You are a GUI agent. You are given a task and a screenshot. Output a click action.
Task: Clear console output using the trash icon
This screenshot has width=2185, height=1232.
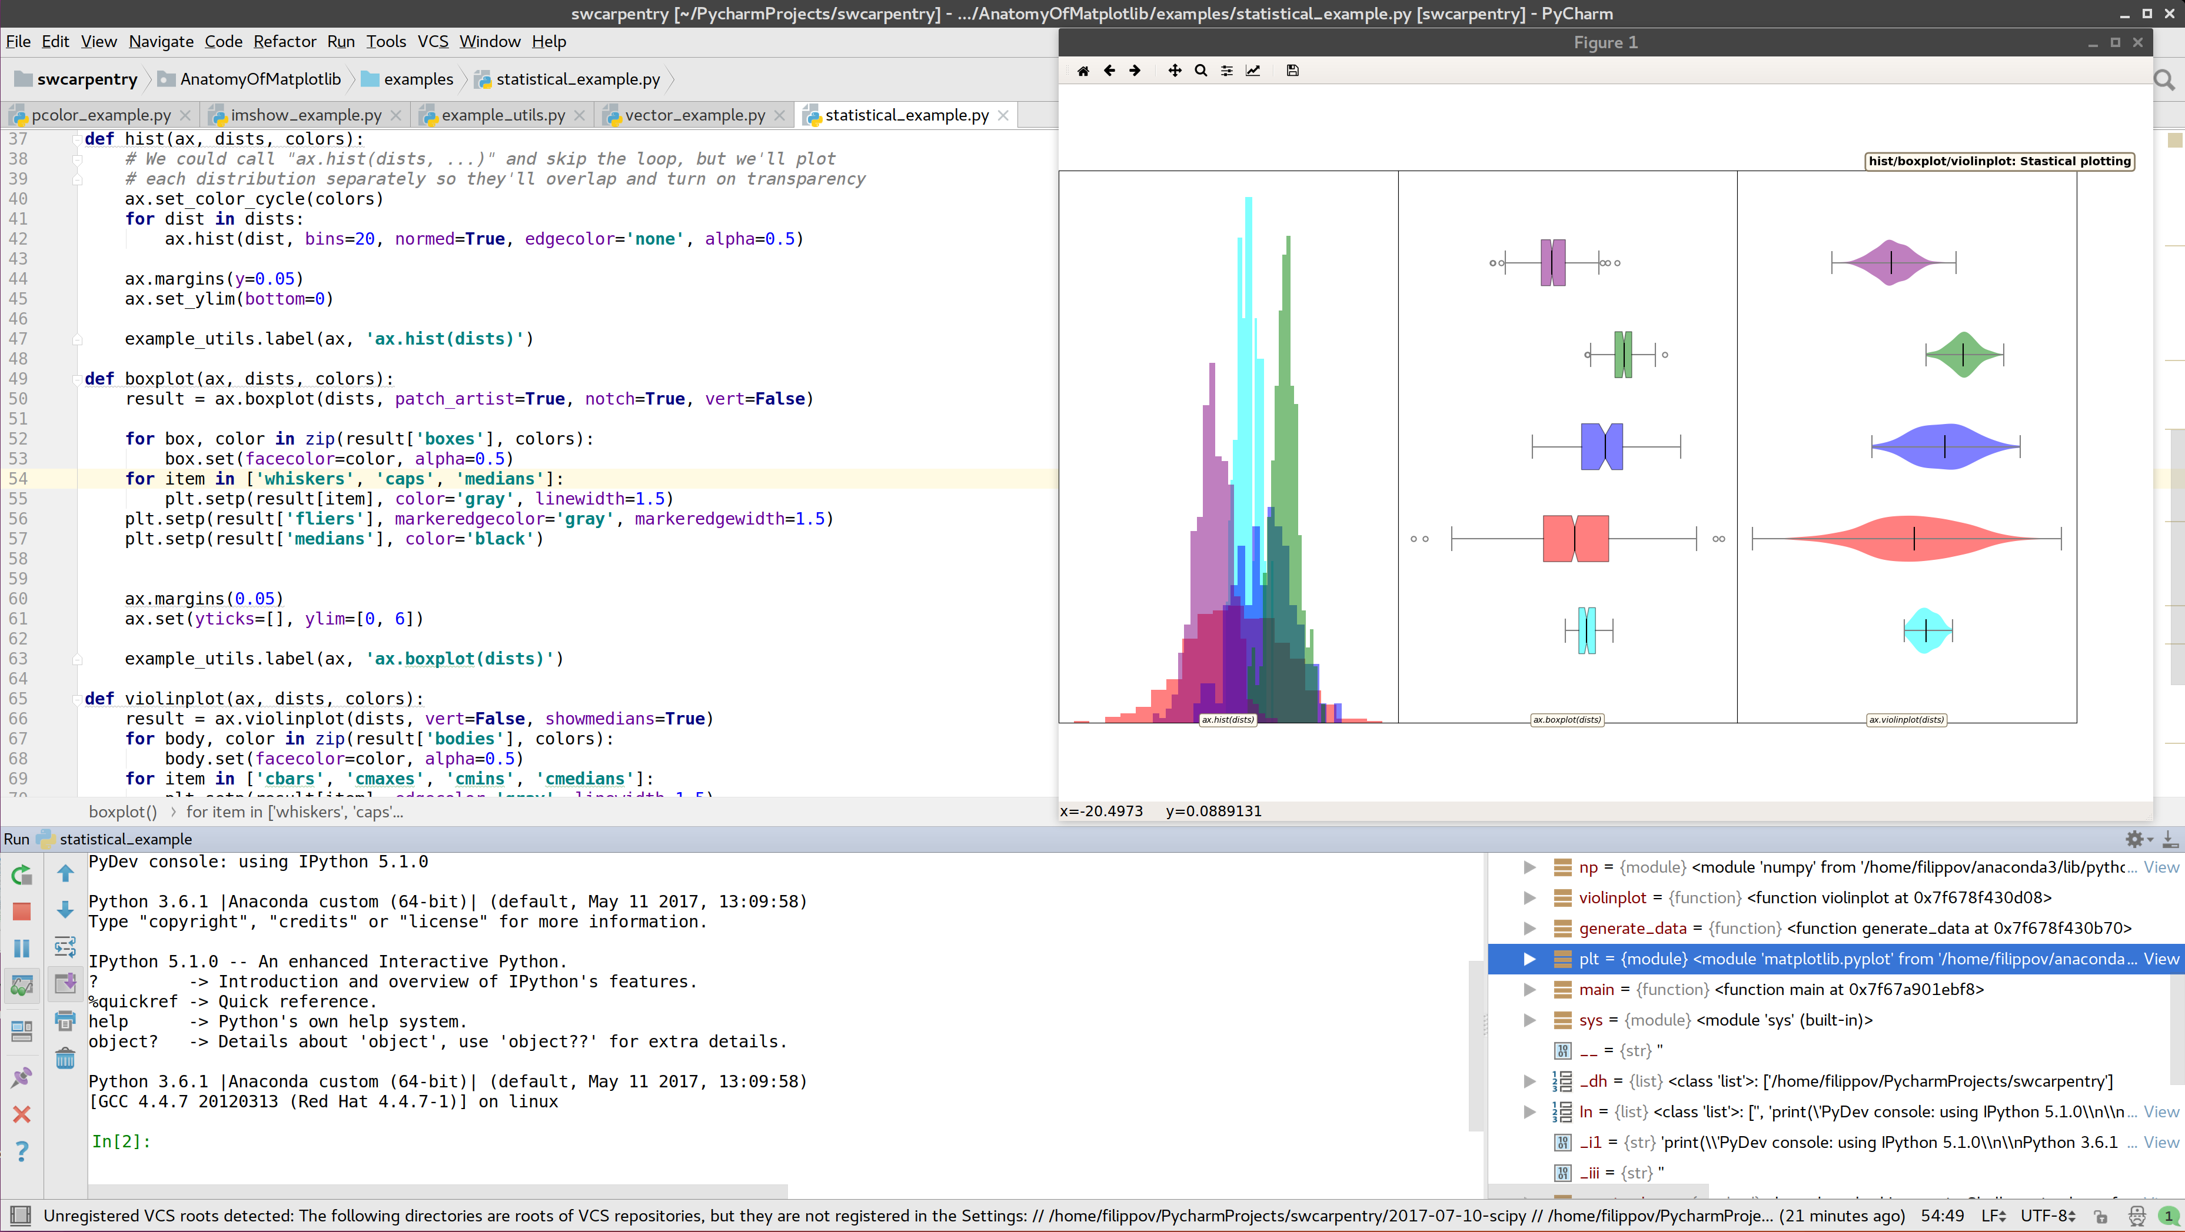tap(65, 1059)
